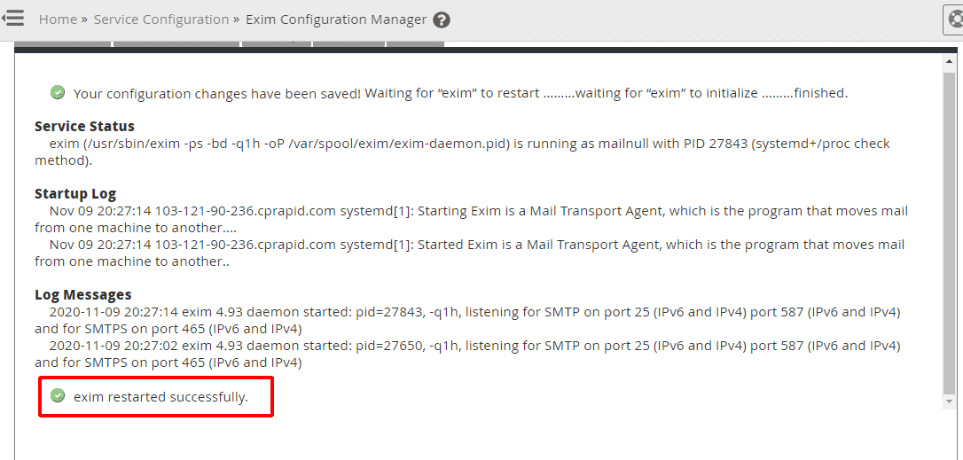The image size is (963, 460).
Task: Click the Service Status heading
Action: click(x=84, y=126)
